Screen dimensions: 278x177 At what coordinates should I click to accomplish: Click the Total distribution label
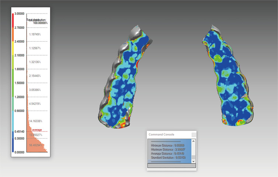(x=36, y=20)
